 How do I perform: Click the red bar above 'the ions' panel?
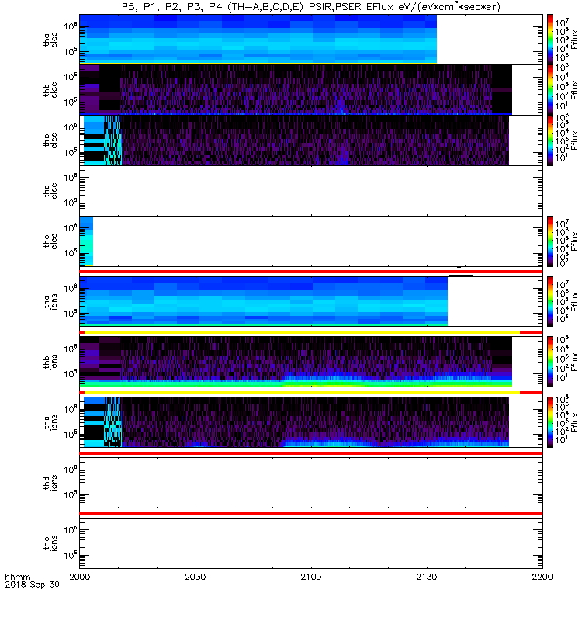point(311,513)
